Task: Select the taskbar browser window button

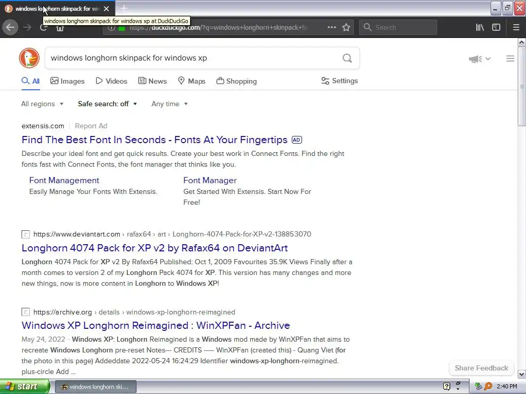Action: [x=96, y=387]
